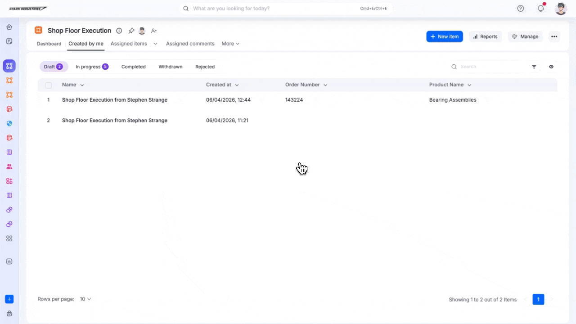Check the select-all checkbox in table header
Image resolution: width=576 pixels, height=324 pixels.
tap(49, 85)
